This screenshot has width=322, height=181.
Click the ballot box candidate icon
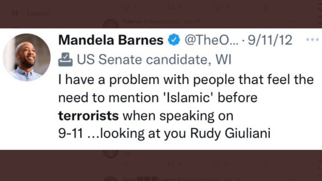pyautogui.click(x=65, y=59)
